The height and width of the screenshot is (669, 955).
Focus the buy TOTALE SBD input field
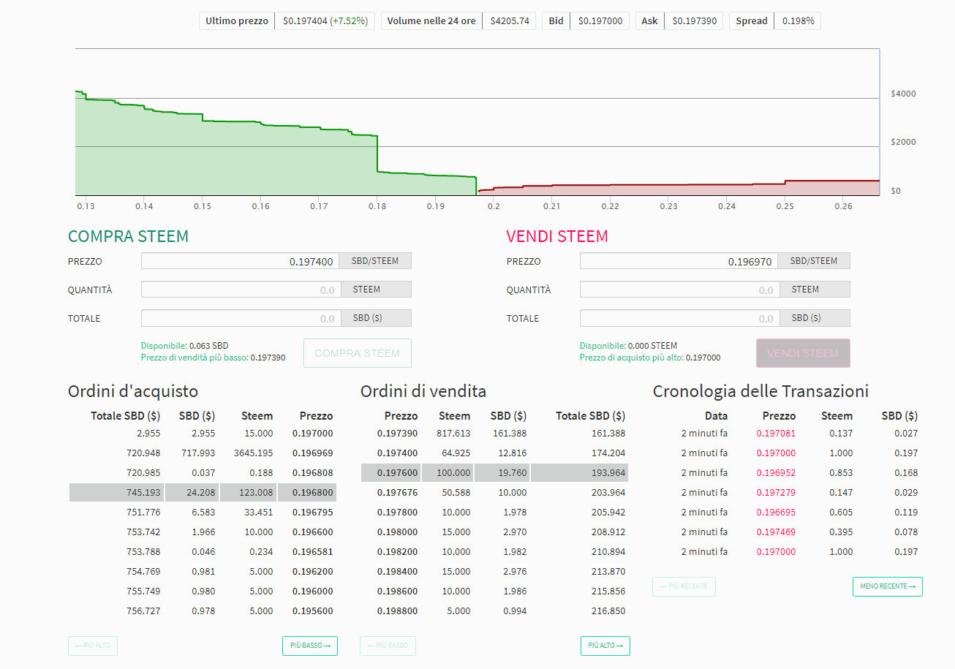point(240,318)
